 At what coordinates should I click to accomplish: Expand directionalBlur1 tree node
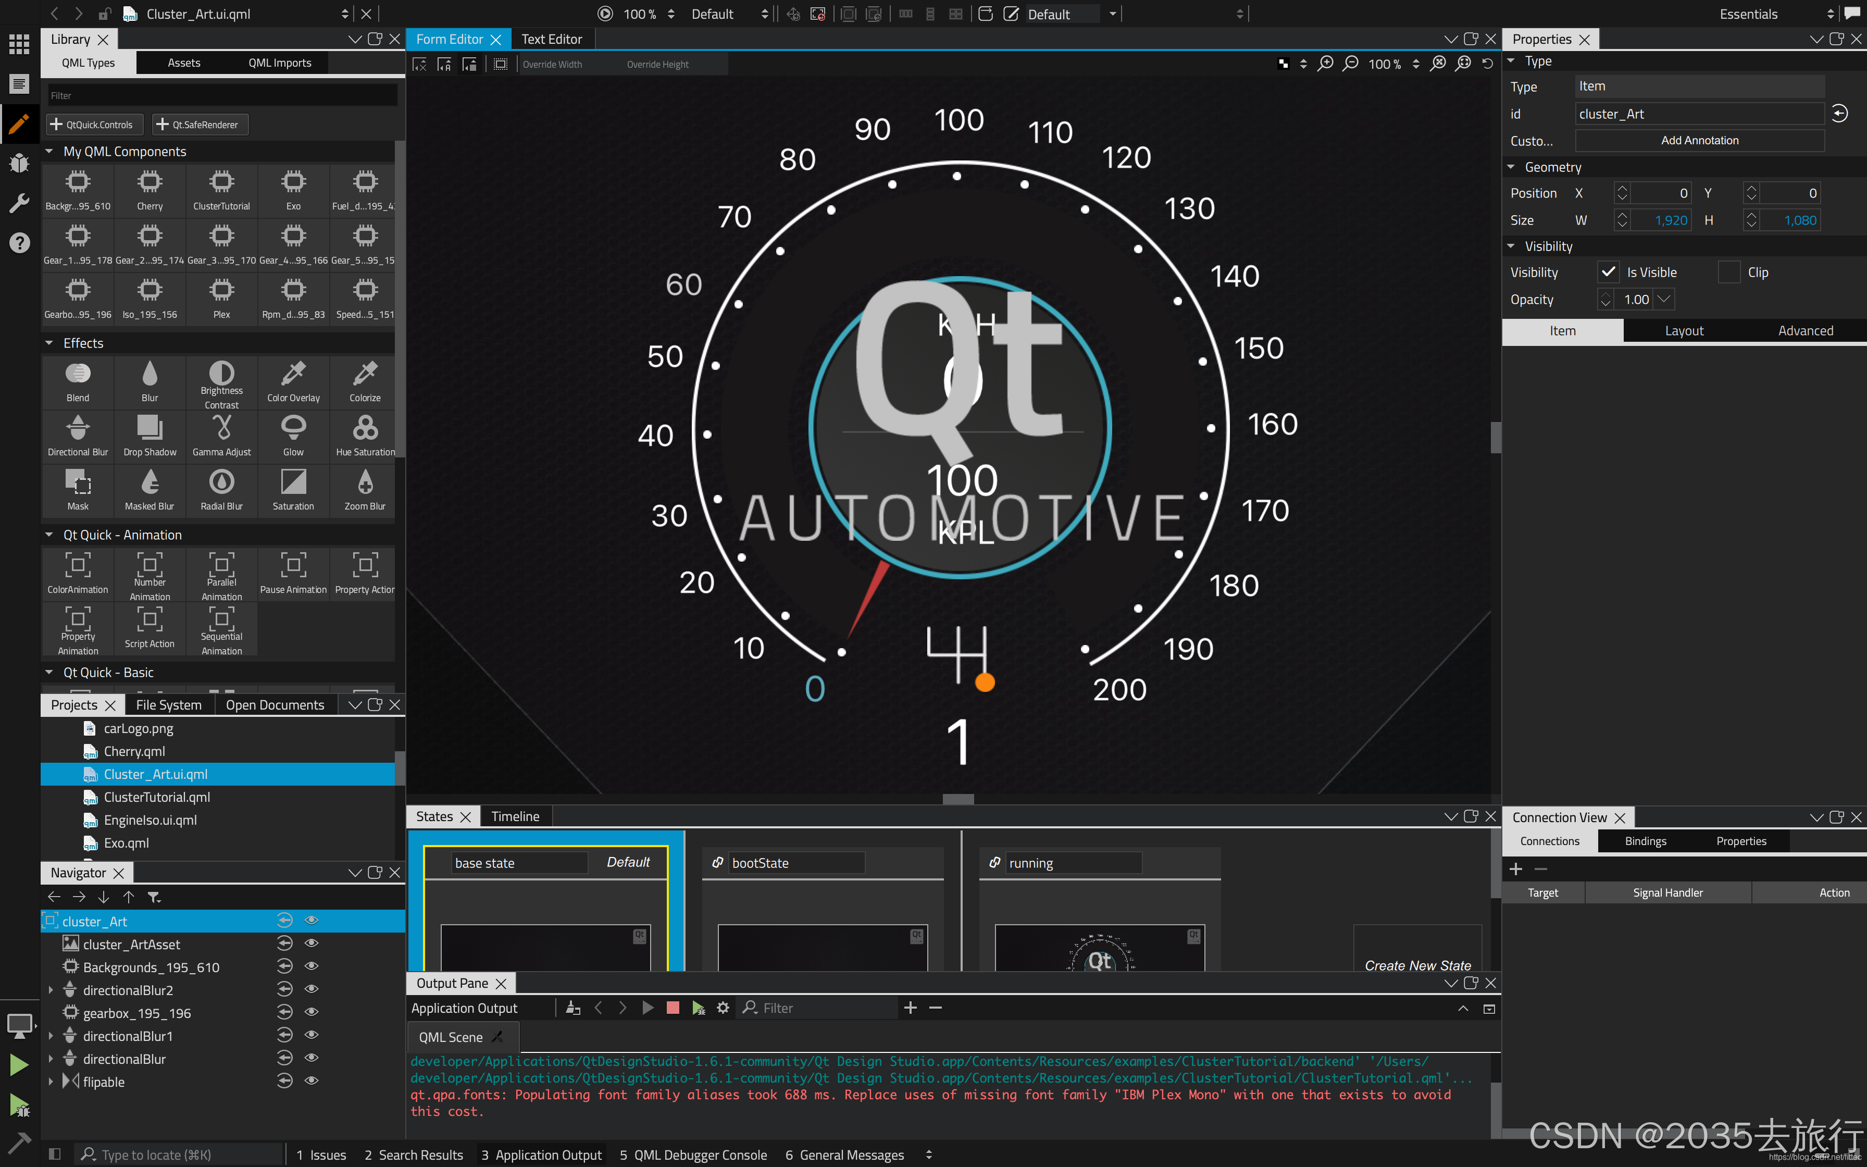(51, 1036)
